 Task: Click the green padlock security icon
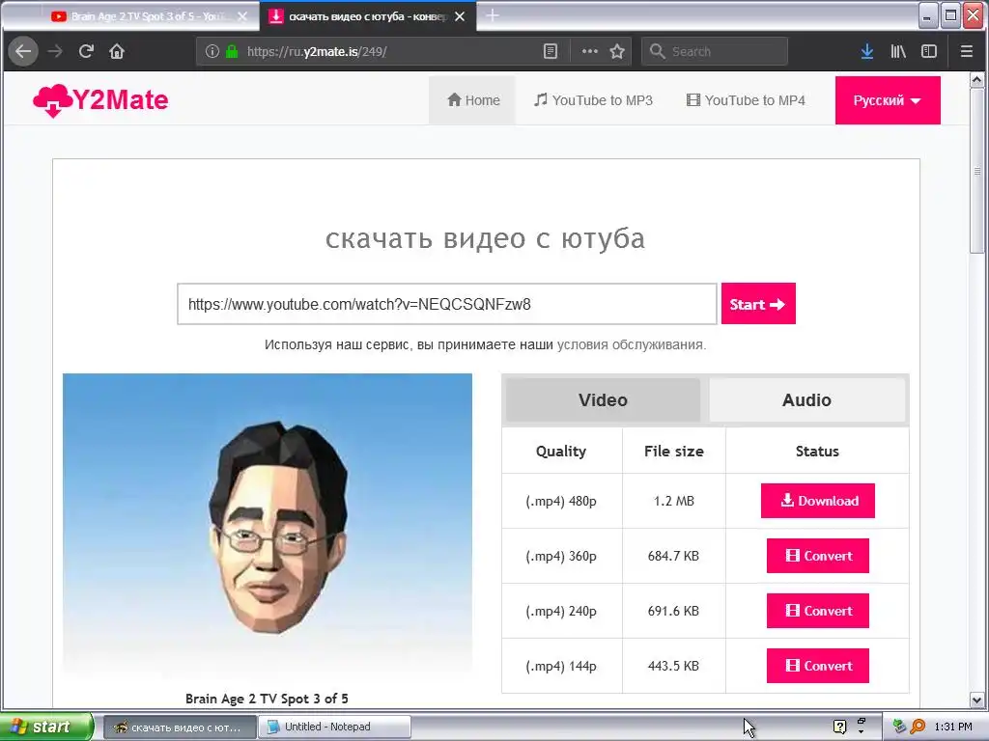pyautogui.click(x=232, y=52)
